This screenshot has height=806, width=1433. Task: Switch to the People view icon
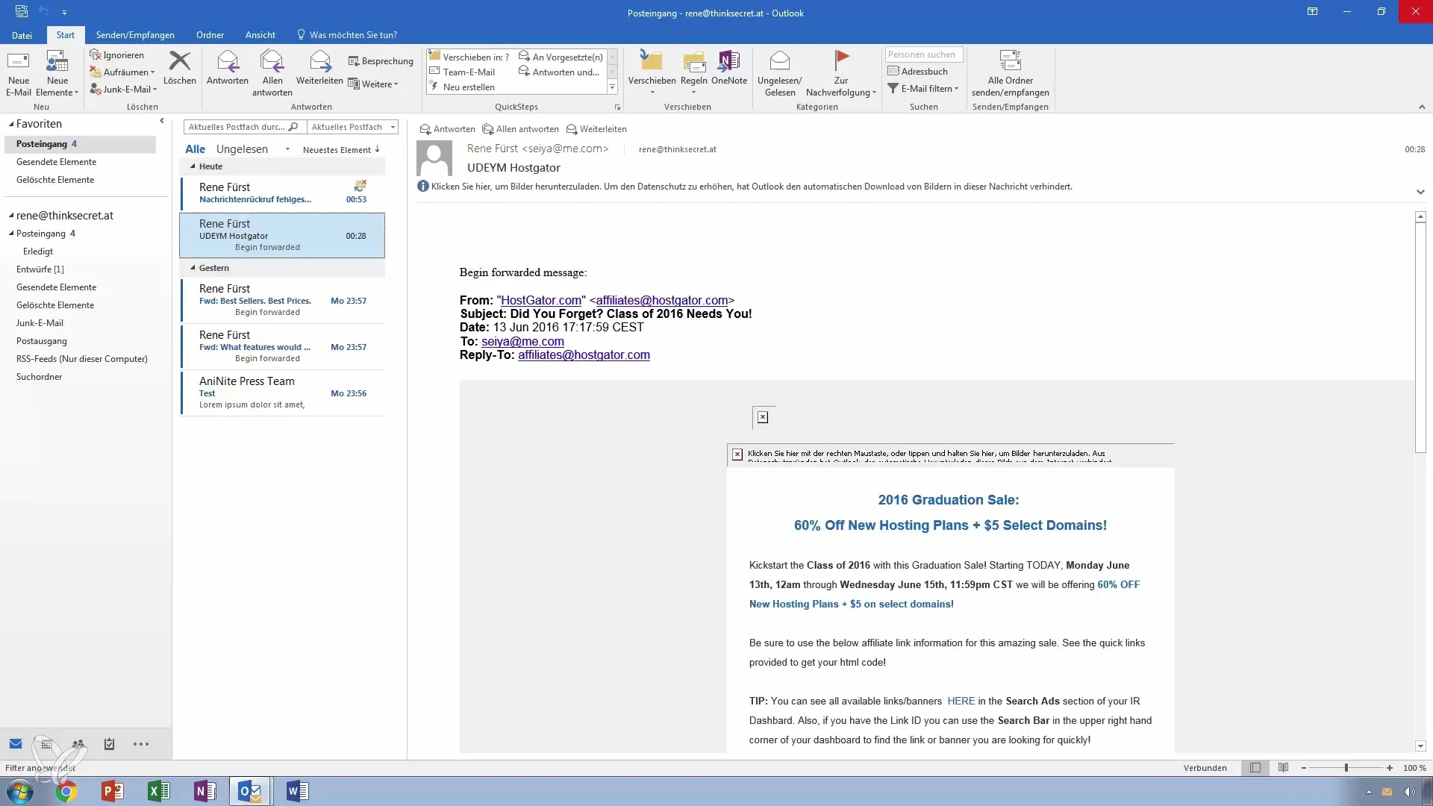[78, 744]
